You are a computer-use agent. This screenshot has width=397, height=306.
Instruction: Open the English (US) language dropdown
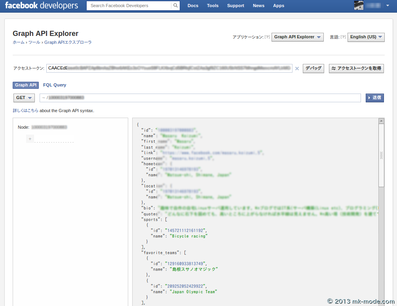[365, 37]
